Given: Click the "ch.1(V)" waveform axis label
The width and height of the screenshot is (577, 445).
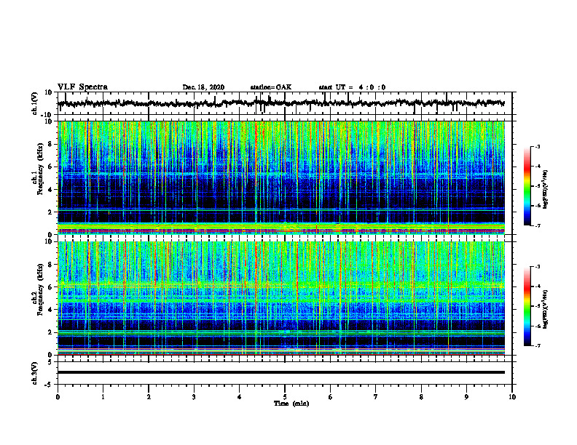Looking at the screenshot, I should [x=35, y=103].
